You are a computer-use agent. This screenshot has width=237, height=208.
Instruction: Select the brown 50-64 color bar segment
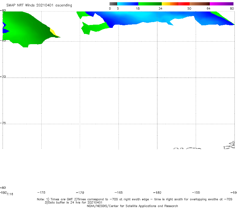(200, 4)
